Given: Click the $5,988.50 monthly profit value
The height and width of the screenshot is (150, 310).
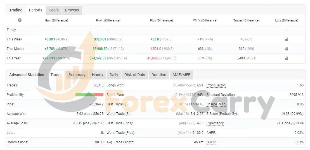Looking at the screenshot, I should (100, 49).
